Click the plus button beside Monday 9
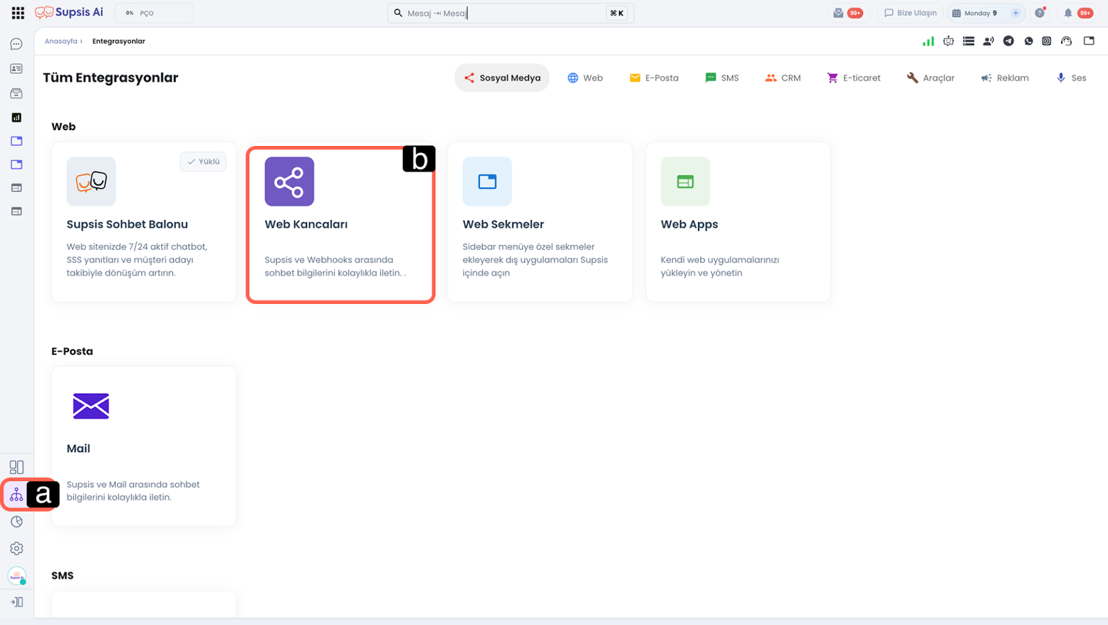 point(1016,13)
